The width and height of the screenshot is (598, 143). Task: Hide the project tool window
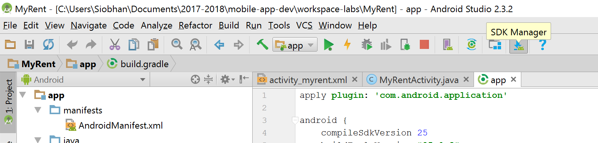tap(244, 79)
